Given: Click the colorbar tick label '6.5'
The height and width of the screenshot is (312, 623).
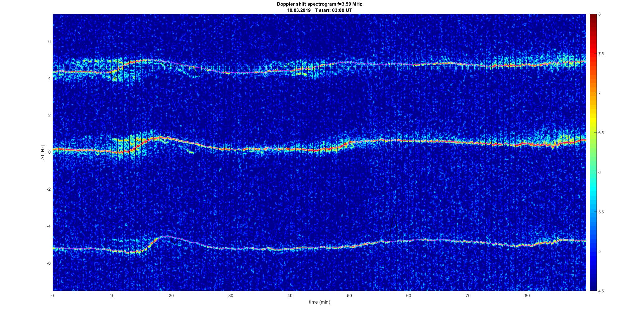Looking at the screenshot, I should [x=601, y=133].
